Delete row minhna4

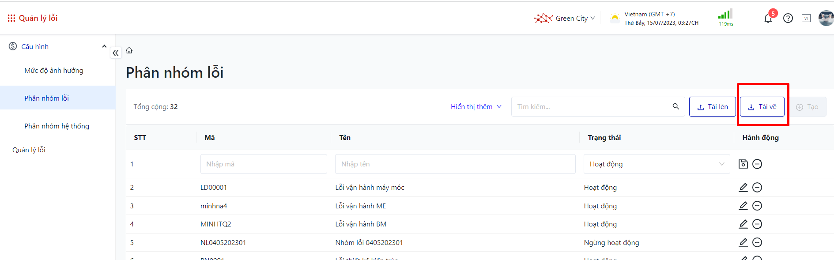(x=757, y=206)
